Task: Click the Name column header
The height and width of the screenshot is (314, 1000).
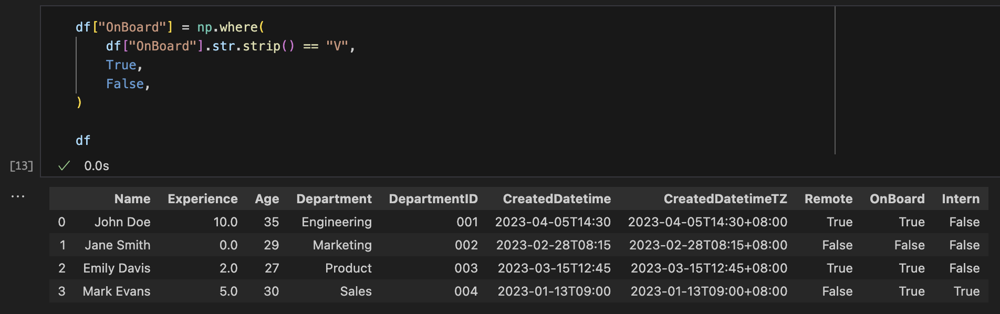Action: (132, 199)
